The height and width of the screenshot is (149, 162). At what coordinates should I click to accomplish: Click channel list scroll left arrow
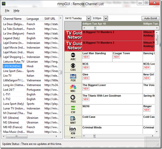4,136
